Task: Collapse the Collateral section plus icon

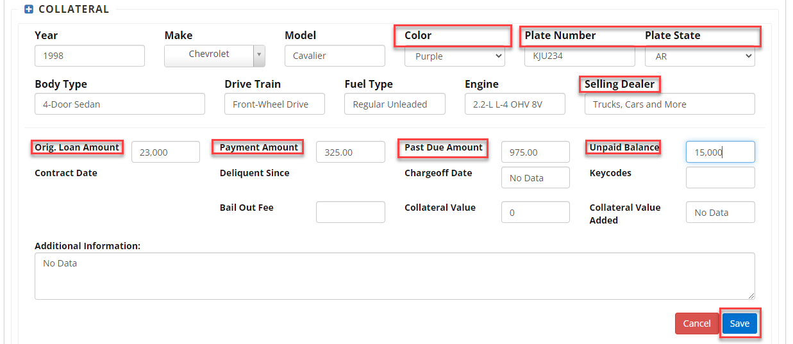Action: coord(29,10)
